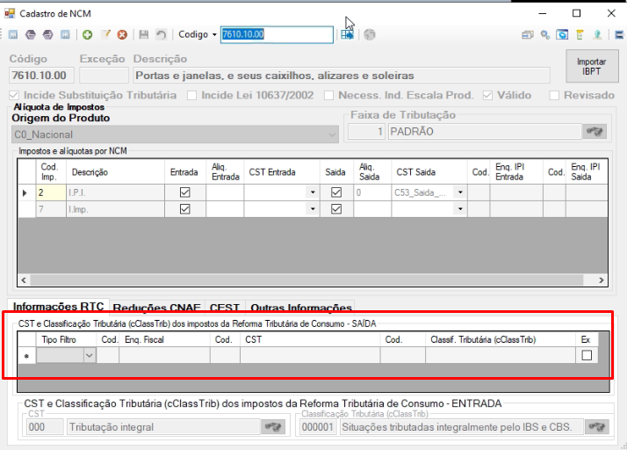The height and width of the screenshot is (450, 627).
Task: Click the Enq. Fiscal cell in new SAÍDA row
Action: 164,355
